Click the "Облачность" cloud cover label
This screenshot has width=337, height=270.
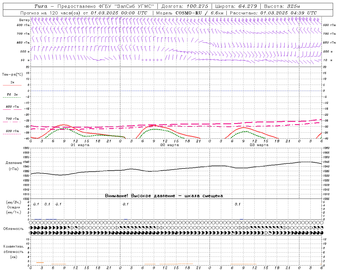tap(13, 229)
